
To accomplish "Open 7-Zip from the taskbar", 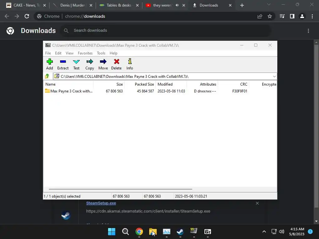I will (207, 232).
